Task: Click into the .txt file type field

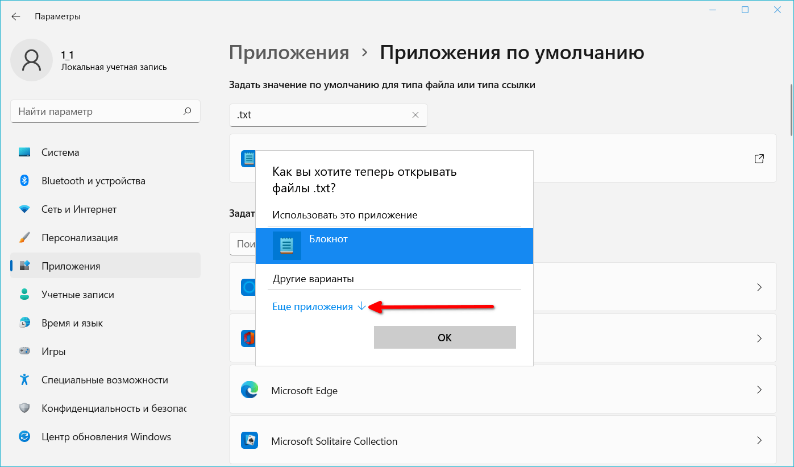Action: tap(328, 115)
